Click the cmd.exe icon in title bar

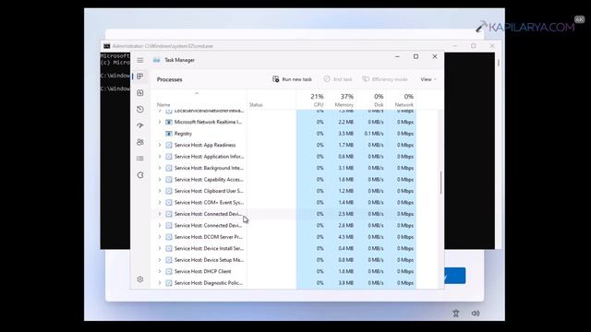point(107,46)
